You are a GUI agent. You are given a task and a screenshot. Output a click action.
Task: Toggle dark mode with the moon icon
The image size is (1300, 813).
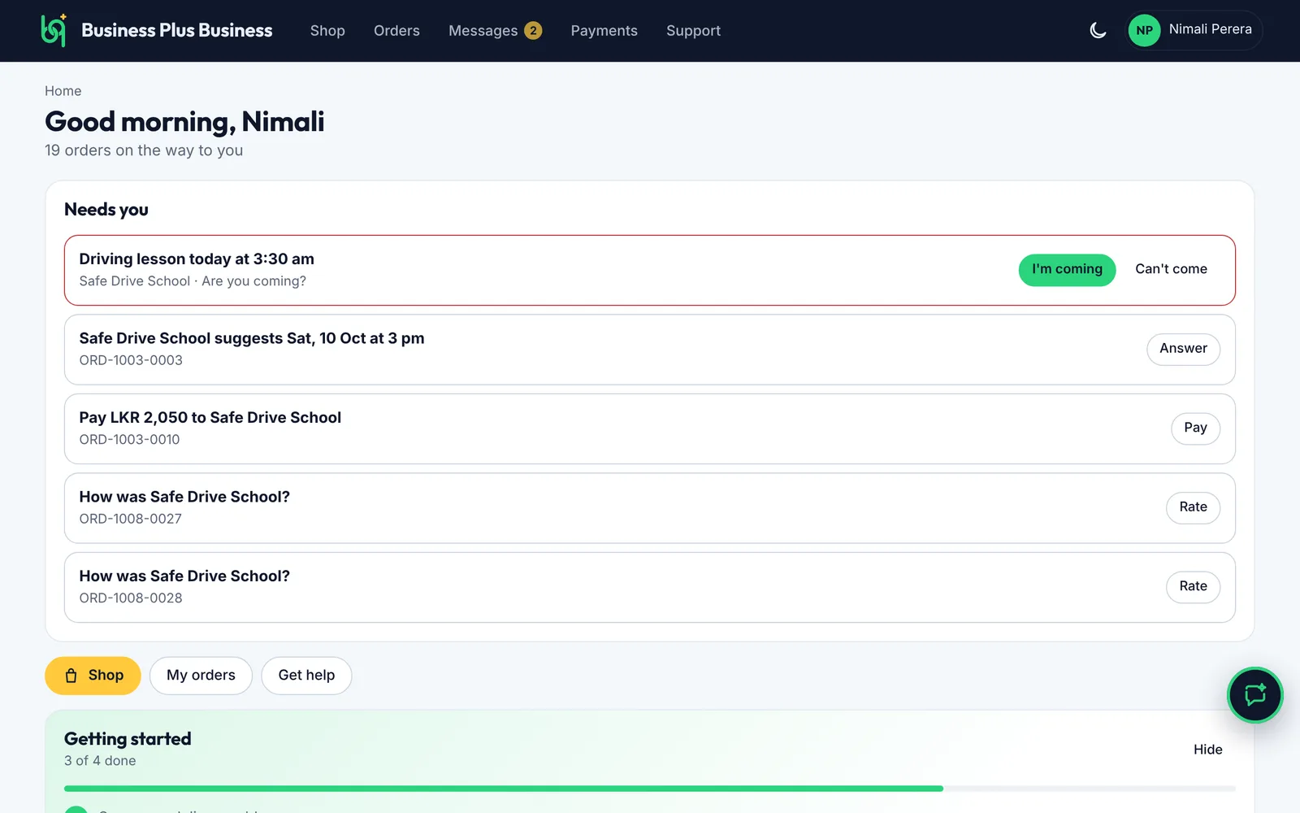(x=1098, y=31)
